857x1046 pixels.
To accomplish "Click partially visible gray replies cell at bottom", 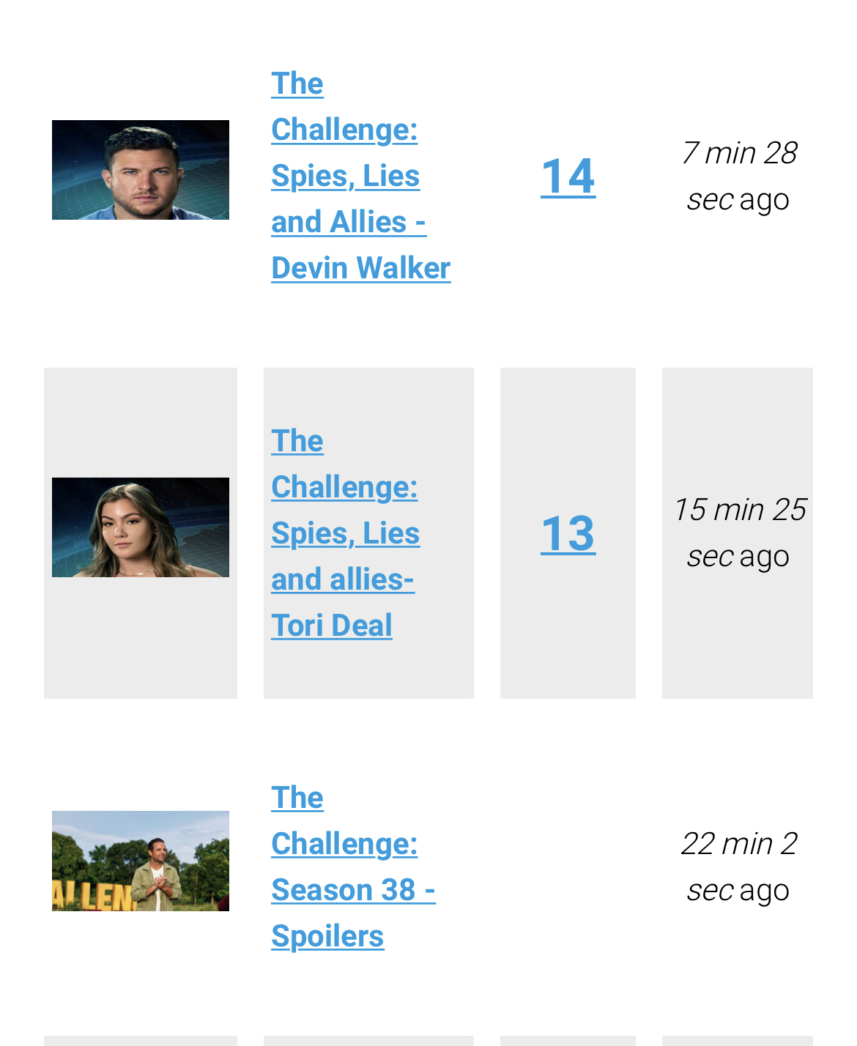I will tap(568, 1041).
